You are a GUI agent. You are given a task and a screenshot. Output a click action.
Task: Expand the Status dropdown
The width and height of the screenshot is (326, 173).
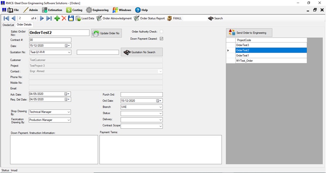(x=161, y=114)
